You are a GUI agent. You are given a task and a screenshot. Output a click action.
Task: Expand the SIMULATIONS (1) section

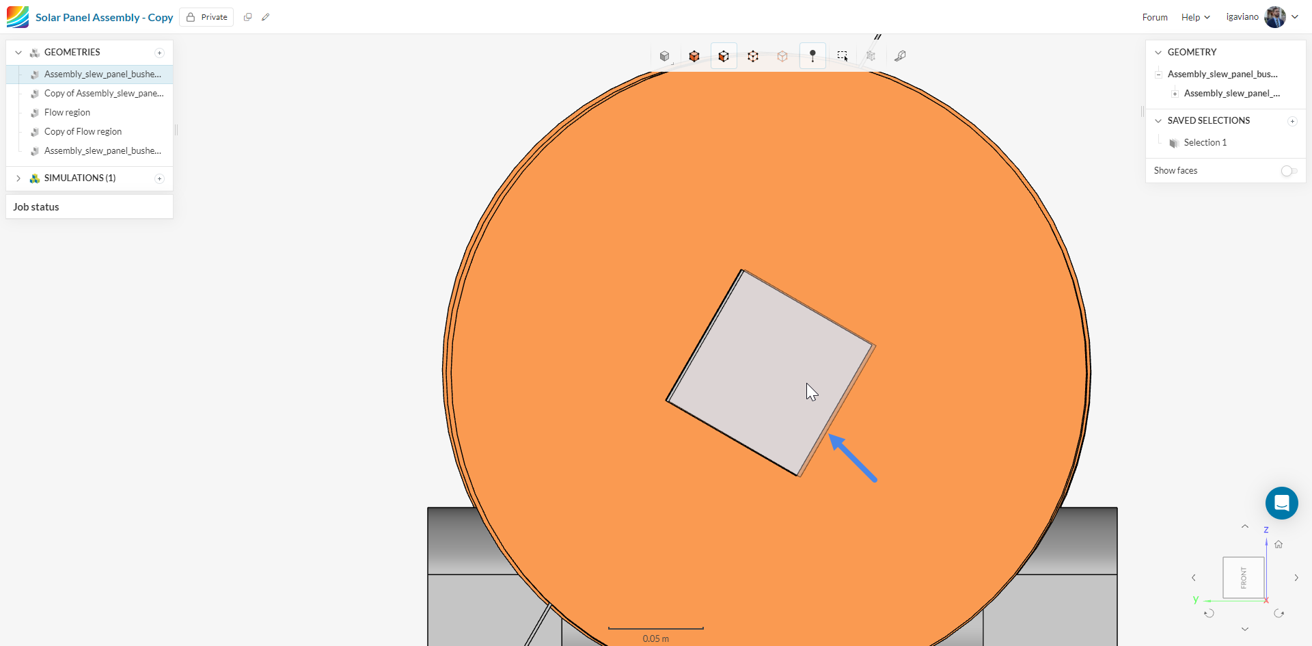(x=18, y=178)
